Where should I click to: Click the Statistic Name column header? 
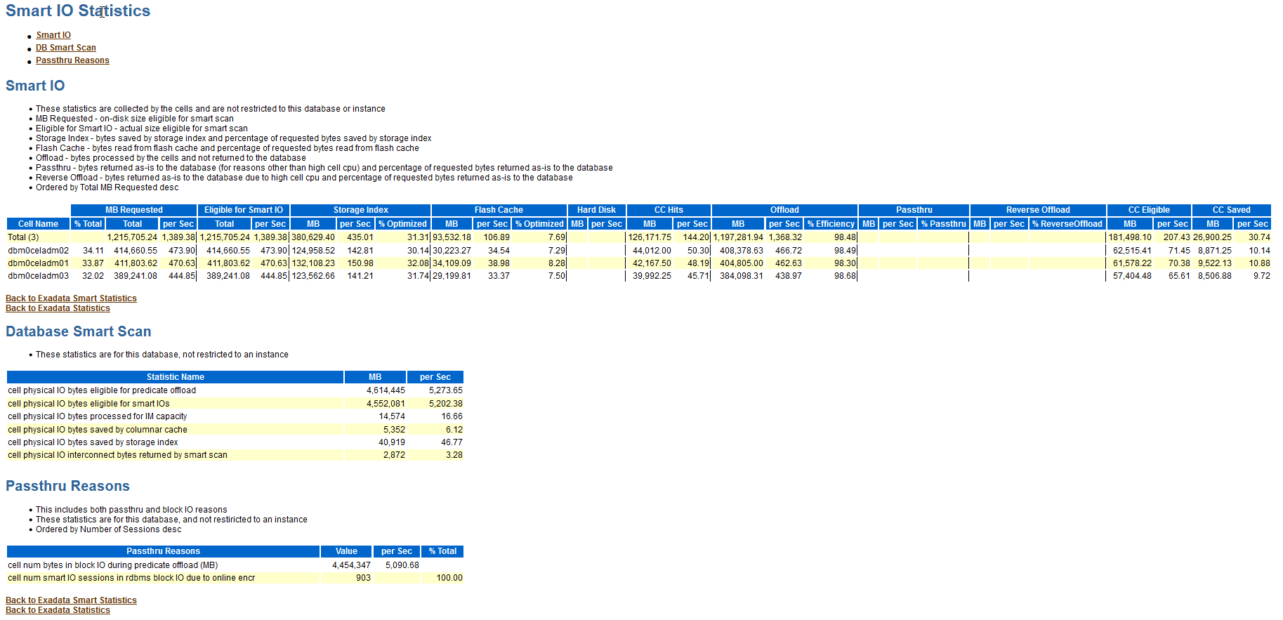point(176,377)
